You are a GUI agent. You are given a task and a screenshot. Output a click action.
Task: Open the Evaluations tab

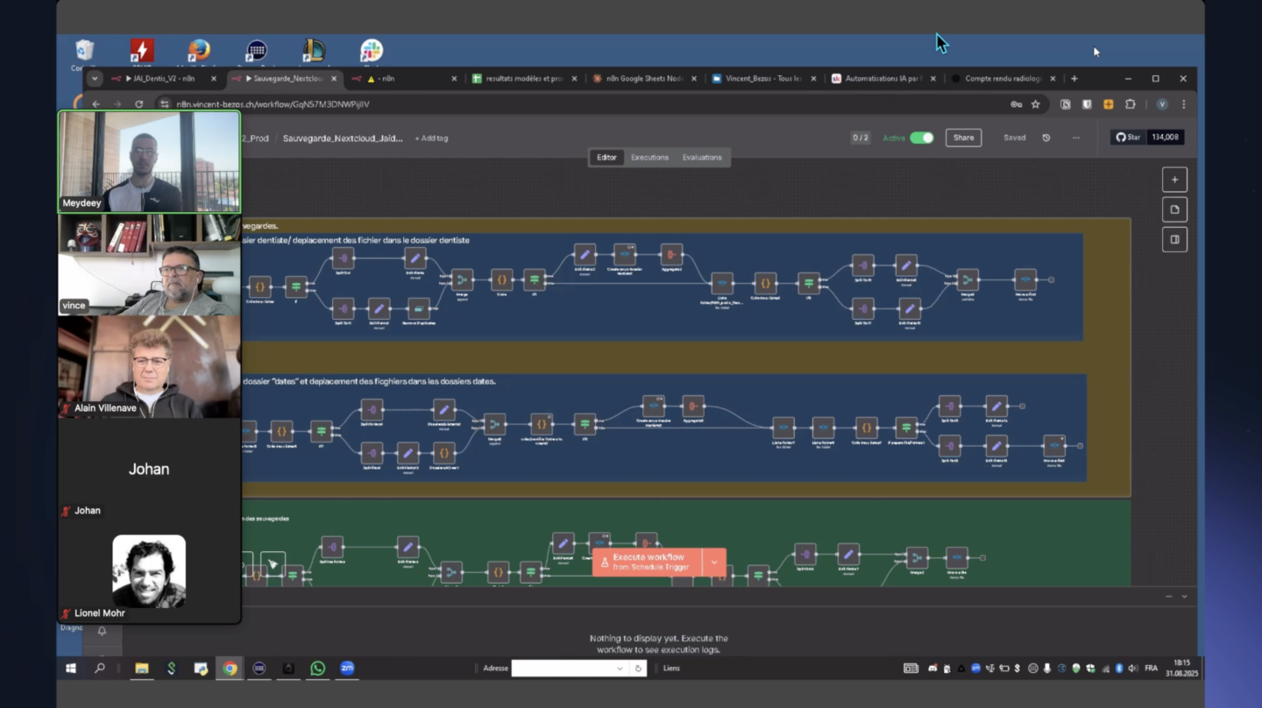[702, 158]
